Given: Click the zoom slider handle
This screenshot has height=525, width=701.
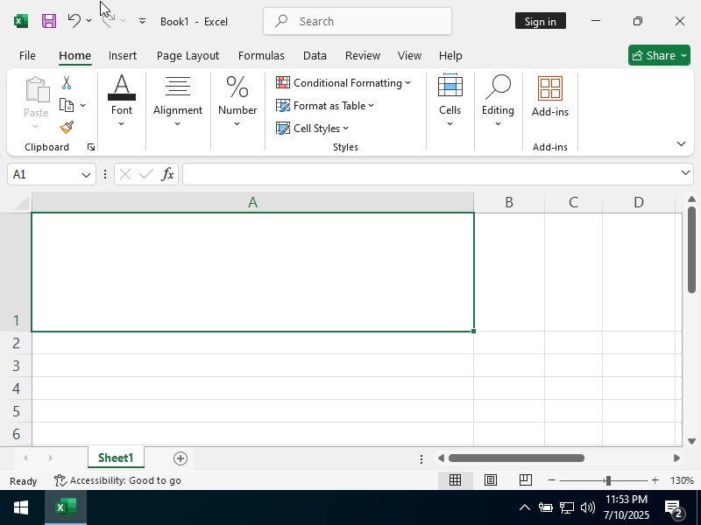Looking at the screenshot, I should click(607, 480).
